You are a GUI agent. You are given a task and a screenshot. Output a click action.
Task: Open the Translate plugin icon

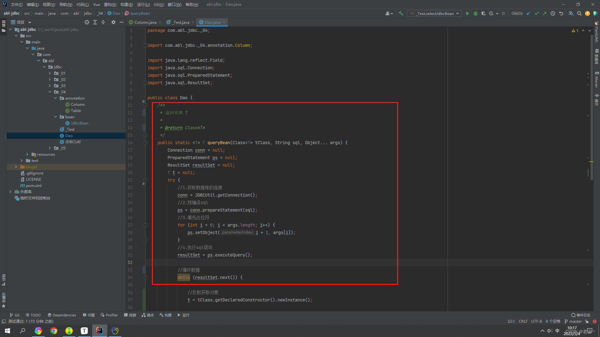(x=571, y=13)
